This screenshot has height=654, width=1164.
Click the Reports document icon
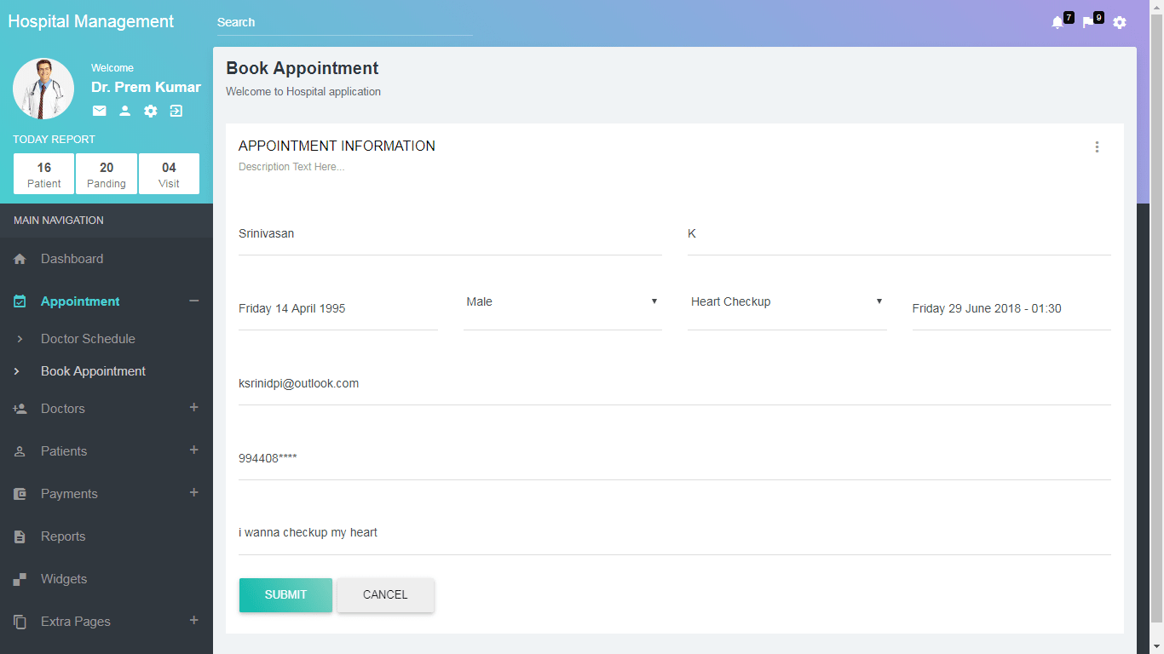click(20, 536)
